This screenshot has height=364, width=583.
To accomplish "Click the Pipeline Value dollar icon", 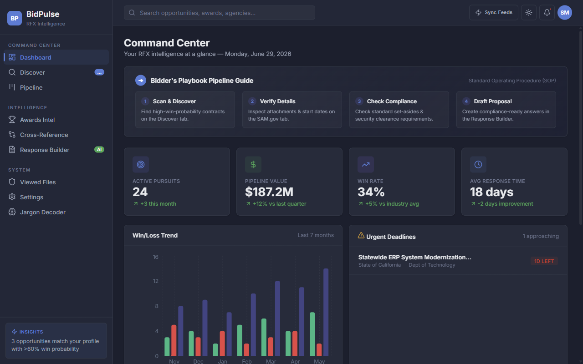I will 253,165.
